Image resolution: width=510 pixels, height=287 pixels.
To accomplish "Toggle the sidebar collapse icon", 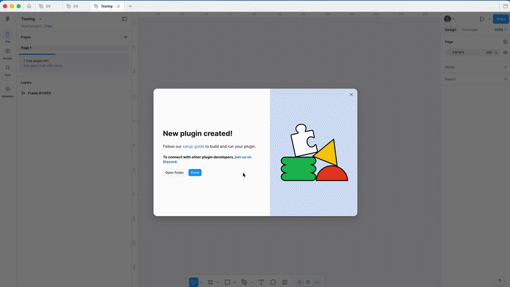I will pos(124,19).
